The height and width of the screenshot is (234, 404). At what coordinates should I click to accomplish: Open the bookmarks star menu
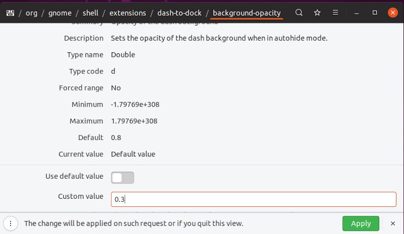[x=317, y=13]
